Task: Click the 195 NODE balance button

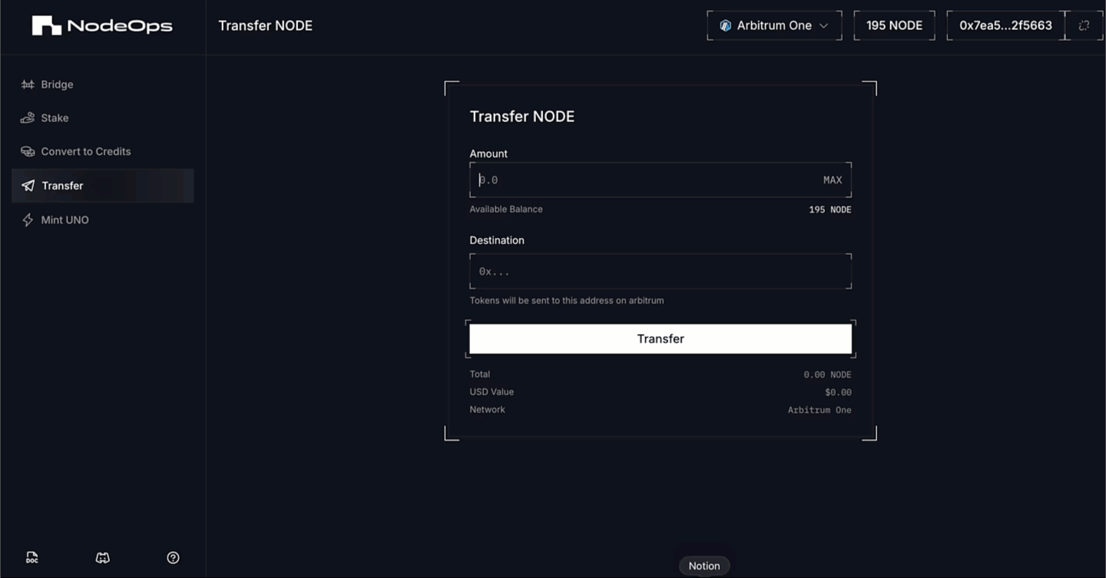Action: tap(895, 25)
